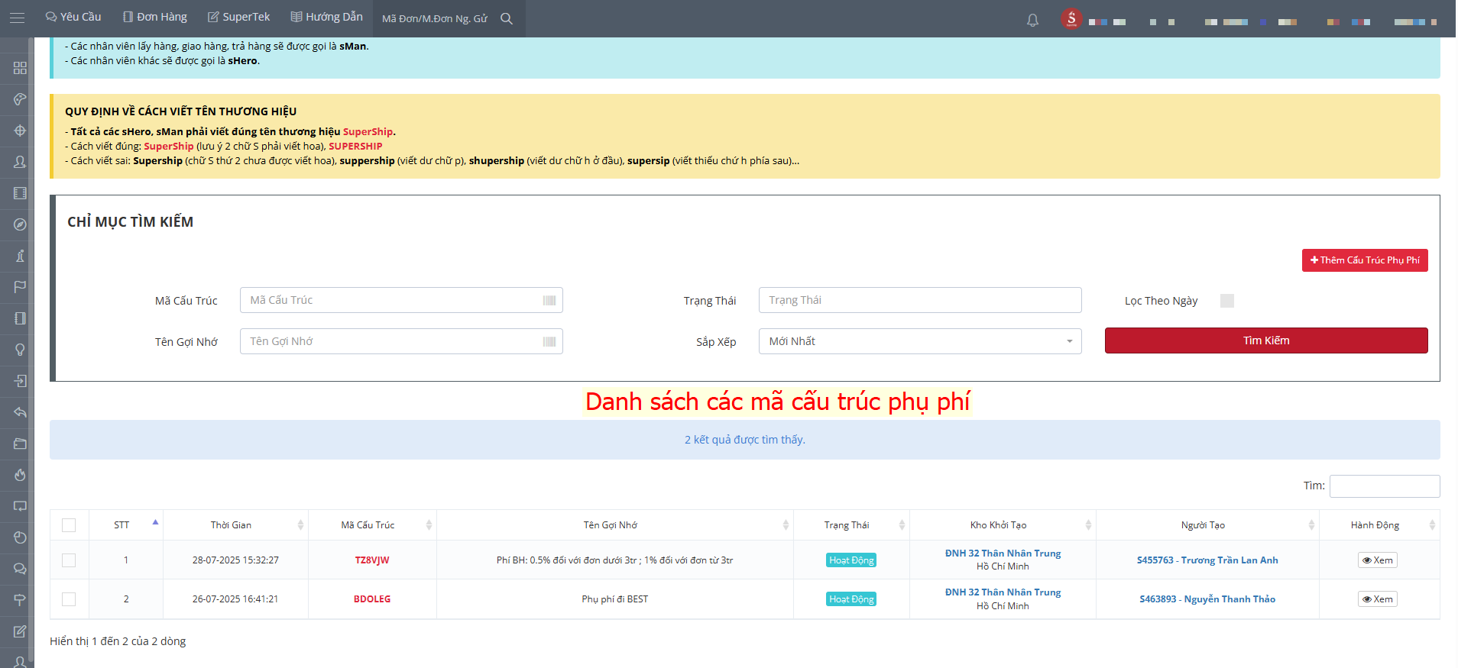Sort table by Thời Gian column
The image size is (1458, 668).
point(235,525)
